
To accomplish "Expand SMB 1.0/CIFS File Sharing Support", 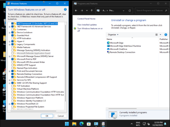I will coord(10,83).
